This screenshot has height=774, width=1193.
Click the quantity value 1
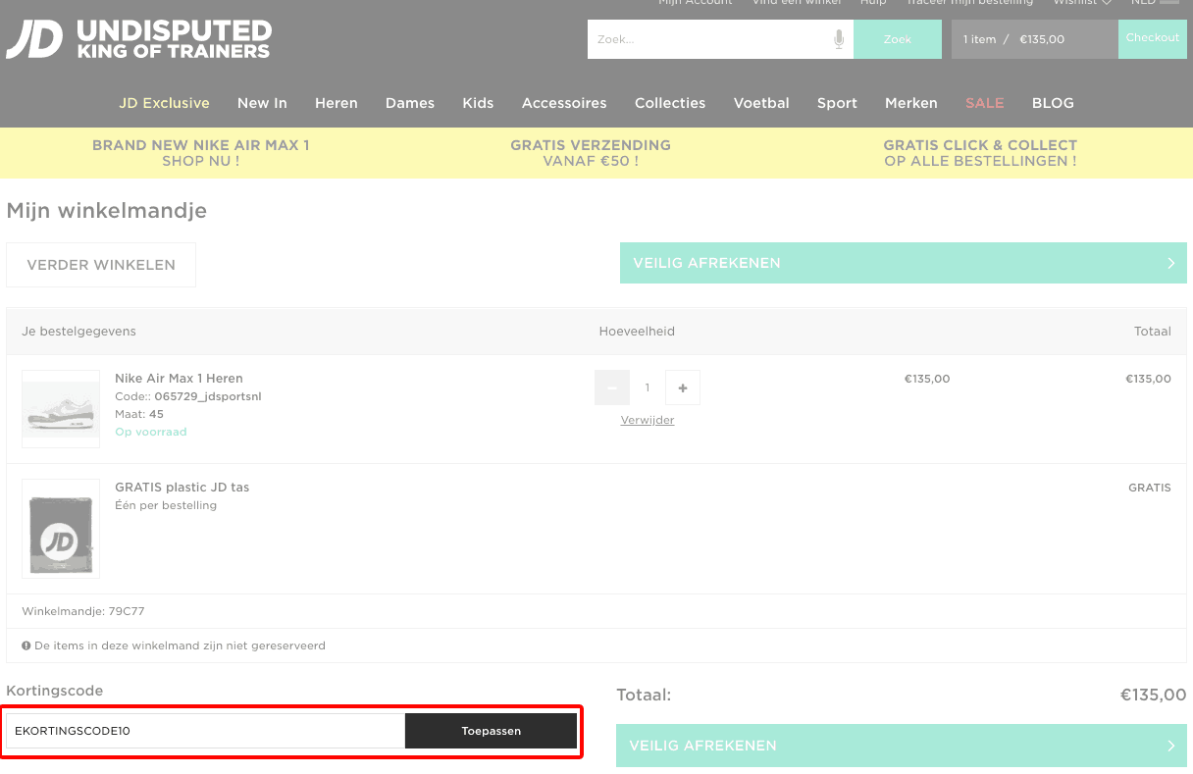click(648, 387)
